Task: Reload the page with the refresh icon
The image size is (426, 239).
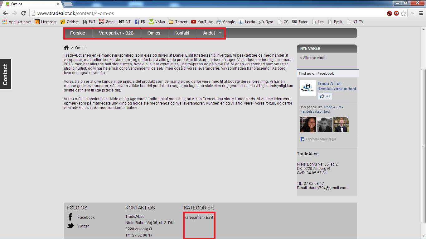Action: 23,13
